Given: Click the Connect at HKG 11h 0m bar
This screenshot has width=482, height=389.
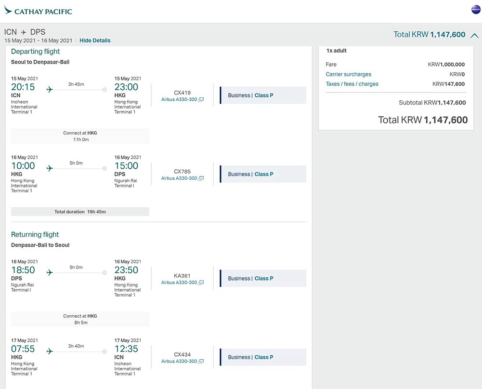Looking at the screenshot, I should pyautogui.click(x=80, y=136).
